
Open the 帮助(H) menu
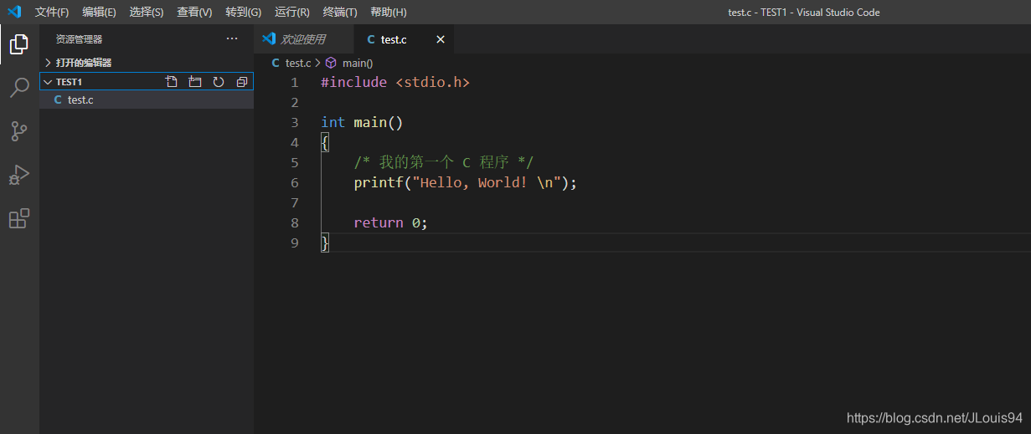pyautogui.click(x=388, y=13)
